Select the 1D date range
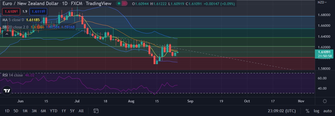The height and width of the screenshot is (116, 335). click(7, 111)
